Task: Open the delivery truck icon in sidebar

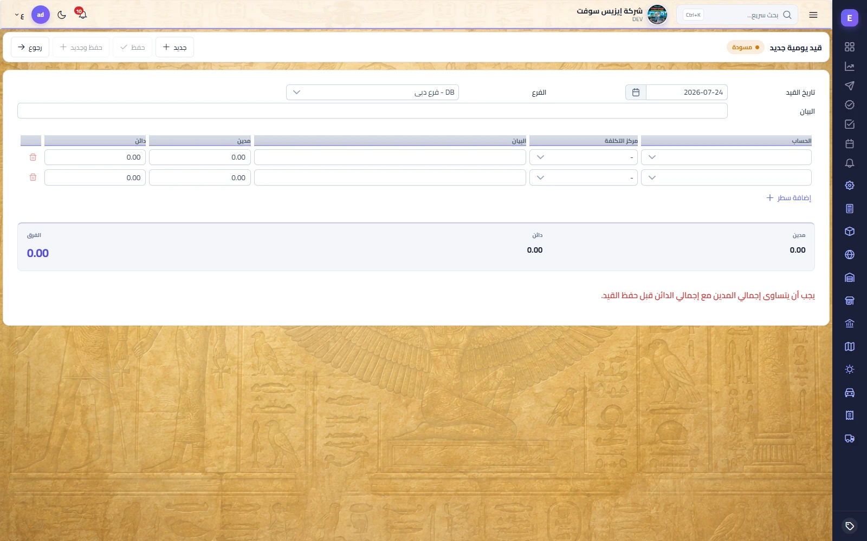Action: tap(849, 438)
